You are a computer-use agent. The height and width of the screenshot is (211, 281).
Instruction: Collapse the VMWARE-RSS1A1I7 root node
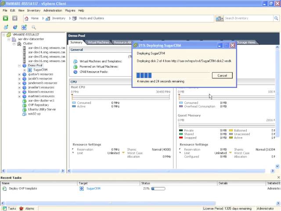[4, 35]
